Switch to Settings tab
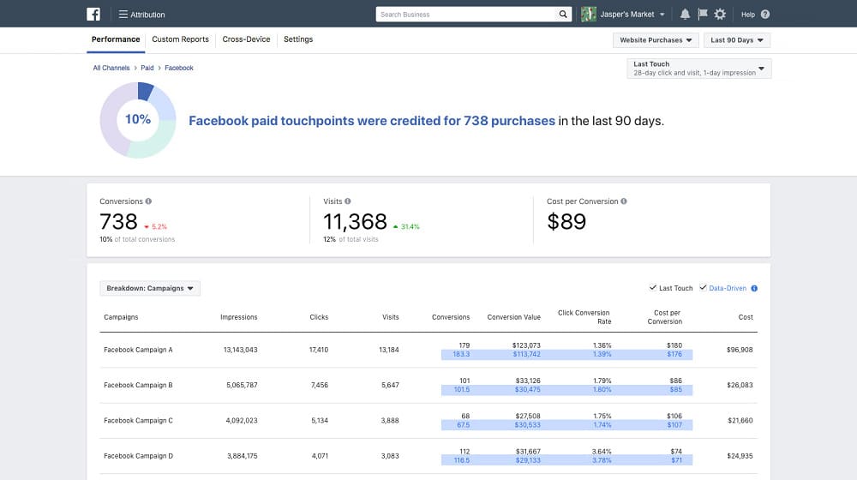 click(298, 39)
